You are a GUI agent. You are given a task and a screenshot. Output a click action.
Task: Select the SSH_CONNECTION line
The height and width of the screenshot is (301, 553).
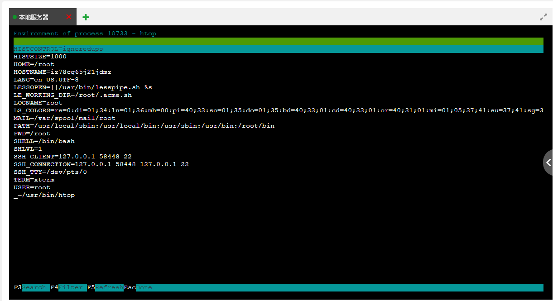click(x=101, y=164)
